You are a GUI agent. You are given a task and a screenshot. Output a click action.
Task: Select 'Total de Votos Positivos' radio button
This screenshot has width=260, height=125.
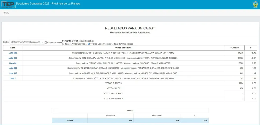pos(89,44)
